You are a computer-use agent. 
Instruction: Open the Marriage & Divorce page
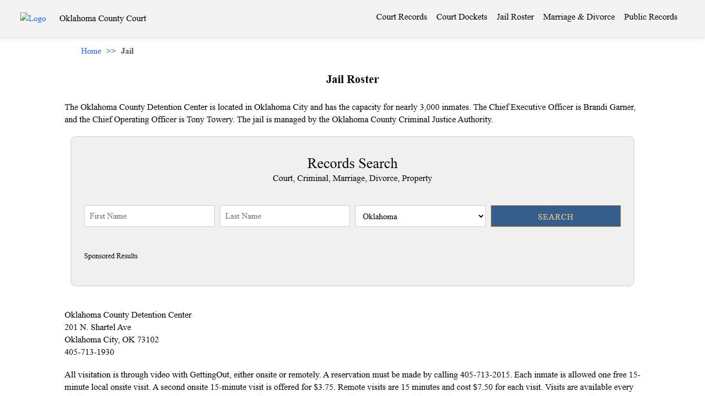pos(579,16)
